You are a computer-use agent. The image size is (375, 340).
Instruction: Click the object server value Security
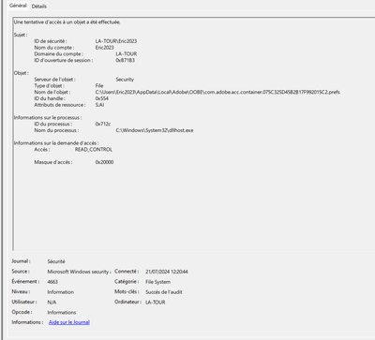(x=125, y=80)
